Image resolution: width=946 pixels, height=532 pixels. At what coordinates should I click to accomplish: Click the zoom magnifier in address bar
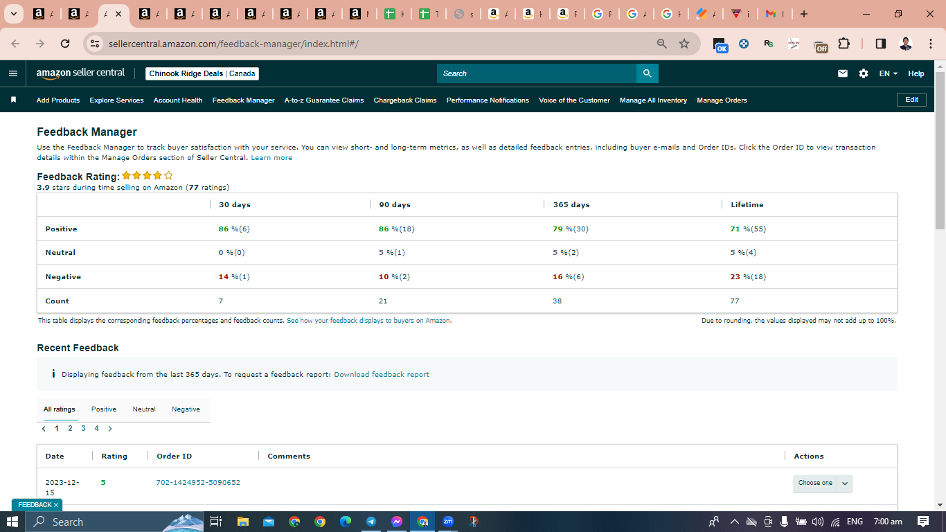coord(662,44)
